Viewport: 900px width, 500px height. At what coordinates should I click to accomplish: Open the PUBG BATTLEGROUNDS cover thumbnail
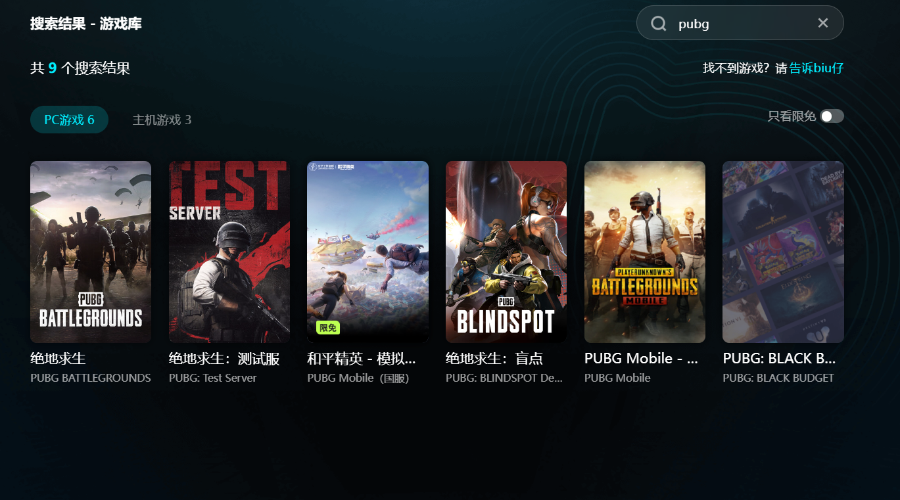click(x=91, y=252)
